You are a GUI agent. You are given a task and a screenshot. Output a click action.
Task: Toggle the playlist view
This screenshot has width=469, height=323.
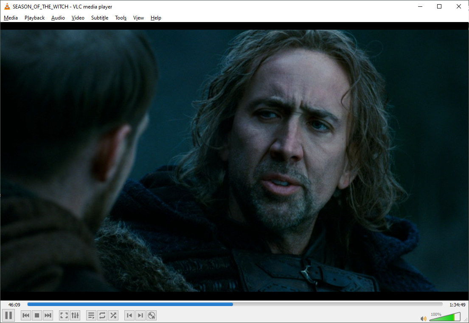(x=91, y=315)
